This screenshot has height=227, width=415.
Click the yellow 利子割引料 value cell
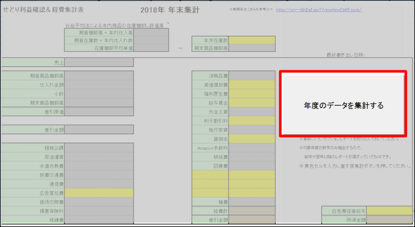pos(252,121)
